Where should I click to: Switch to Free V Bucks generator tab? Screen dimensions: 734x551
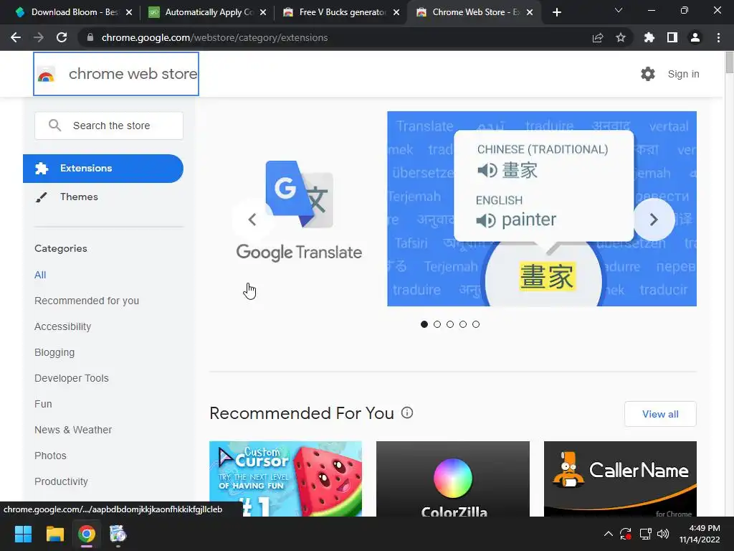[x=340, y=12]
